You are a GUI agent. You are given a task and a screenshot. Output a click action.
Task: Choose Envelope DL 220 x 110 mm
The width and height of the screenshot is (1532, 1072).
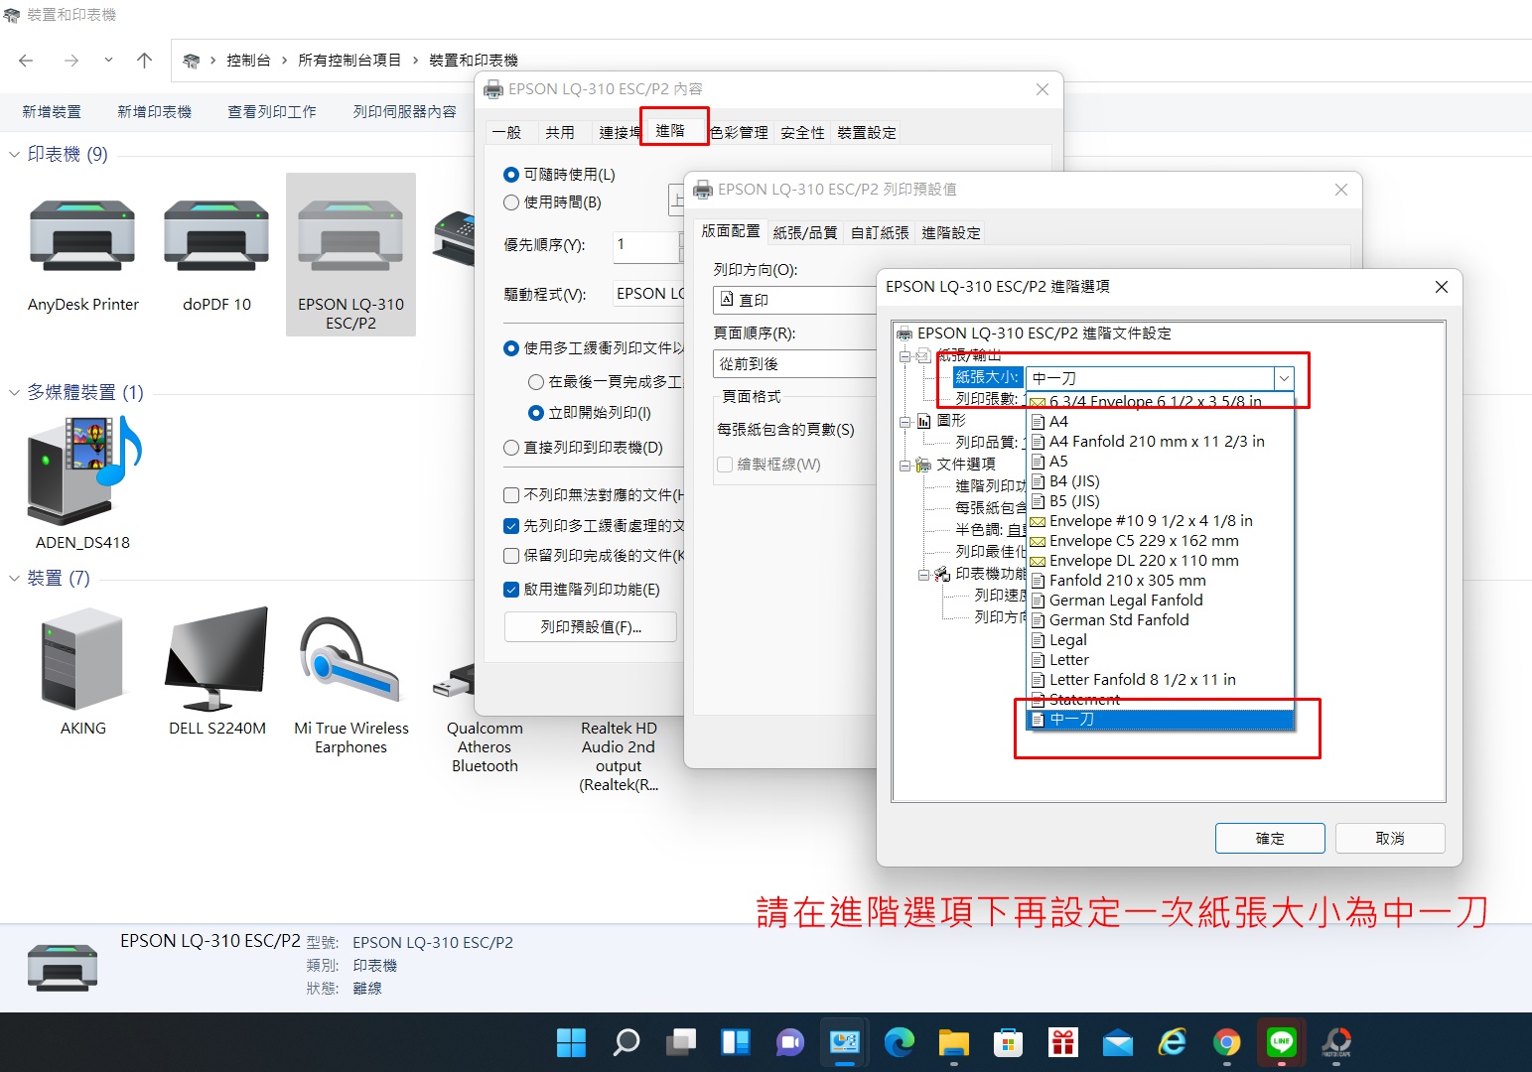coord(1160,561)
